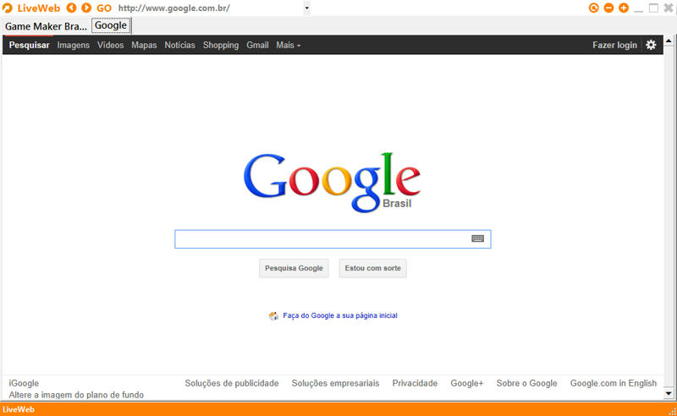Click the LiveWeb title text
This screenshot has width=677, height=416.
tap(39, 8)
